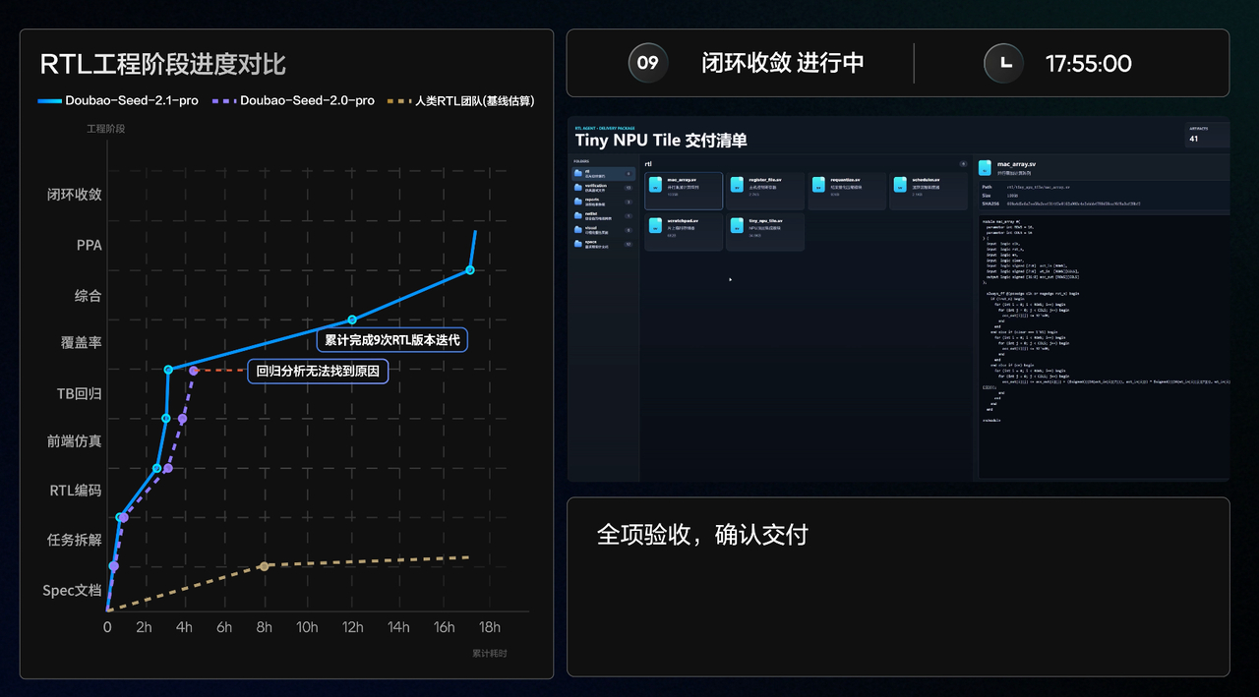
Task: Click the RTL编码 y-axis label
Action: (76, 491)
